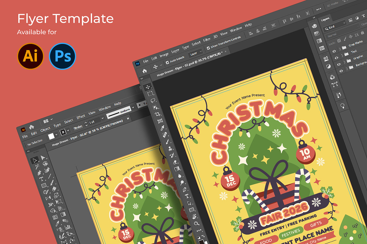Click Illustrator's white fill color swatch
The width and height of the screenshot is (367, 244).
(x=51, y=136)
